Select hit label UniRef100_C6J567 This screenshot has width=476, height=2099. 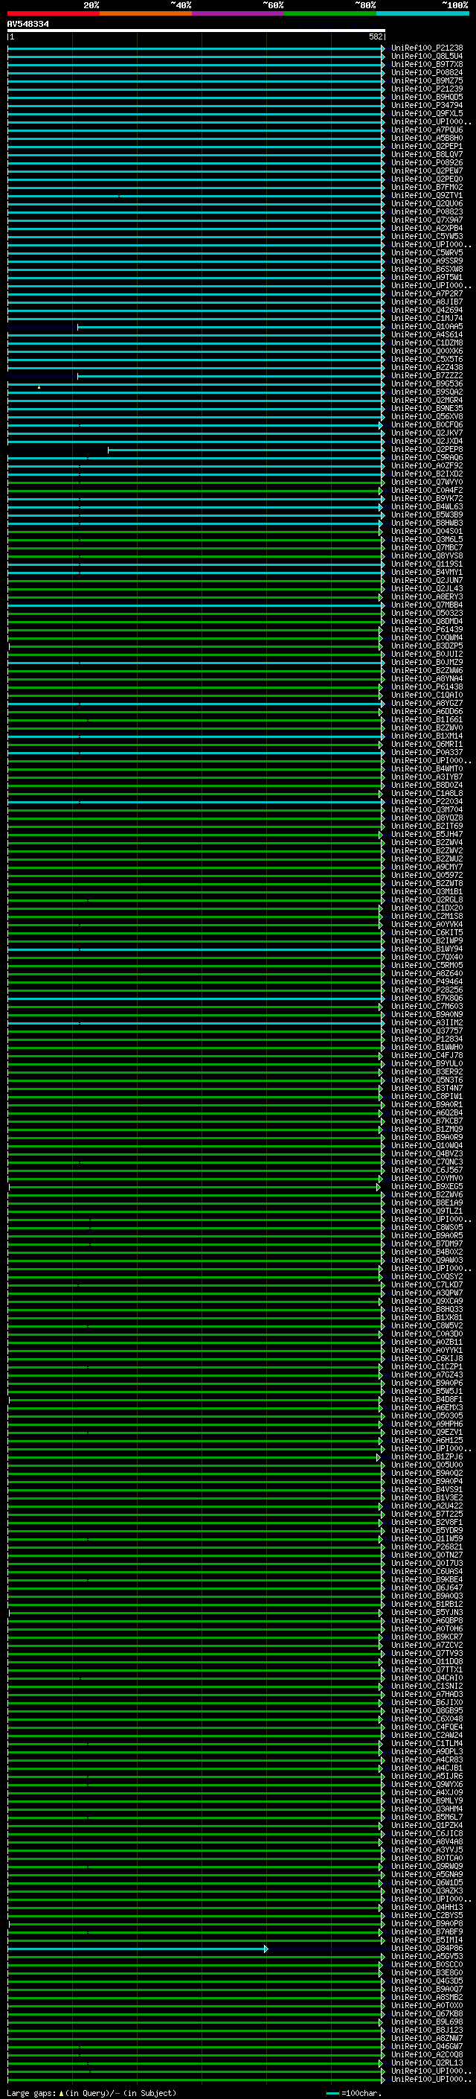click(x=427, y=1170)
